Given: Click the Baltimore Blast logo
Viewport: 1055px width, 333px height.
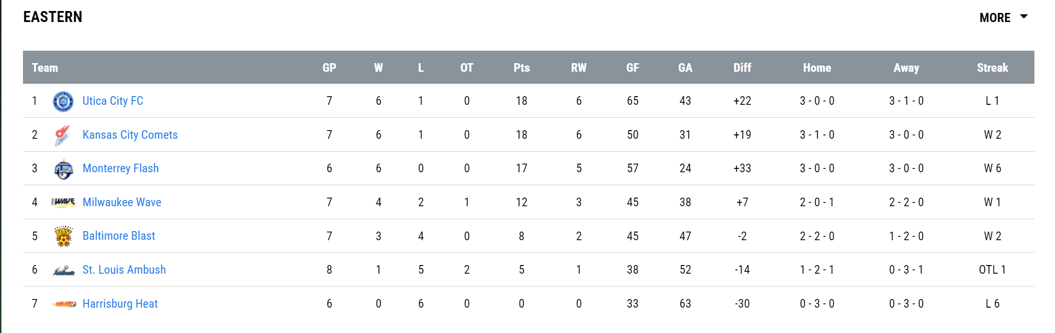Looking at the screenshot, I should point(63,236).
